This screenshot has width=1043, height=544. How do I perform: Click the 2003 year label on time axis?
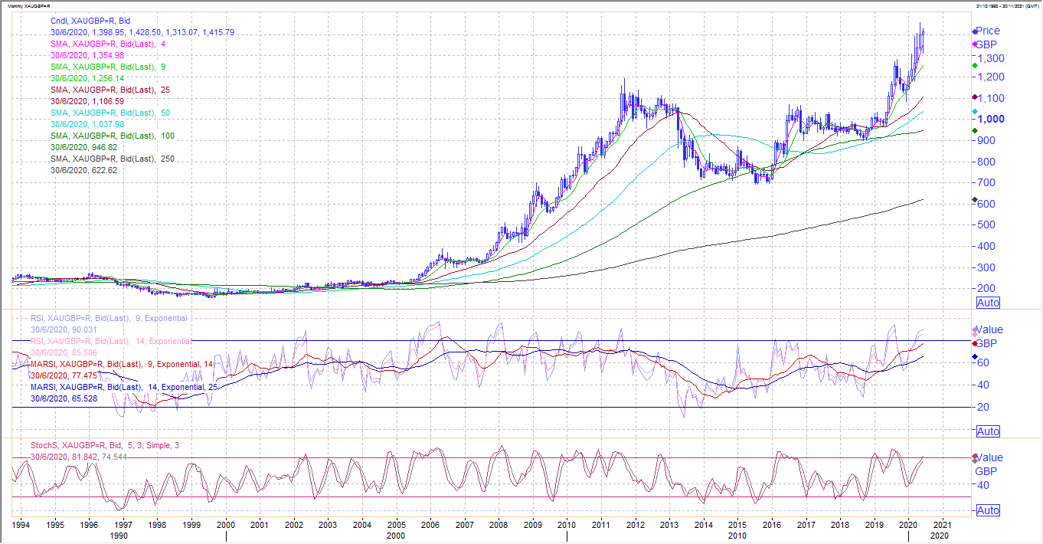(x=327, y=526)
